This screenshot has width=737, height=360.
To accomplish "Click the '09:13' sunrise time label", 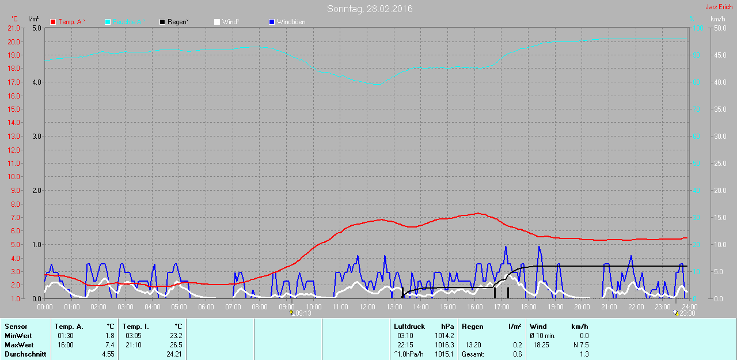I will click(x=303, y=313).
